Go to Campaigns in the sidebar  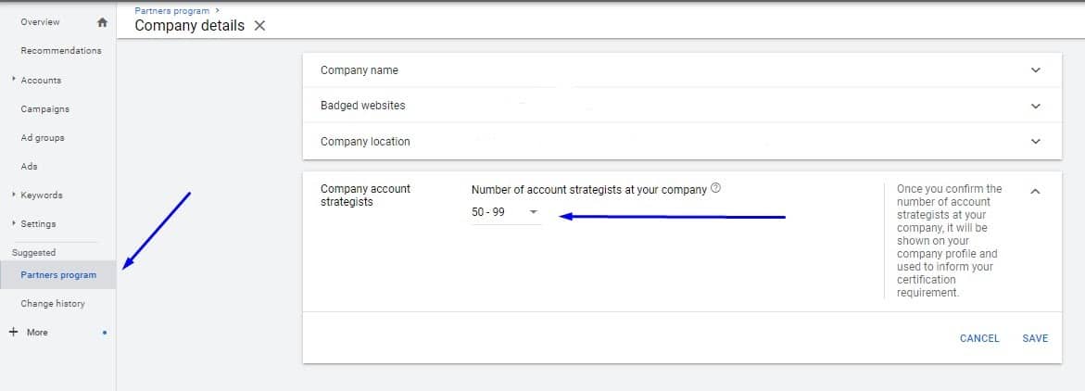click(44, 109)
